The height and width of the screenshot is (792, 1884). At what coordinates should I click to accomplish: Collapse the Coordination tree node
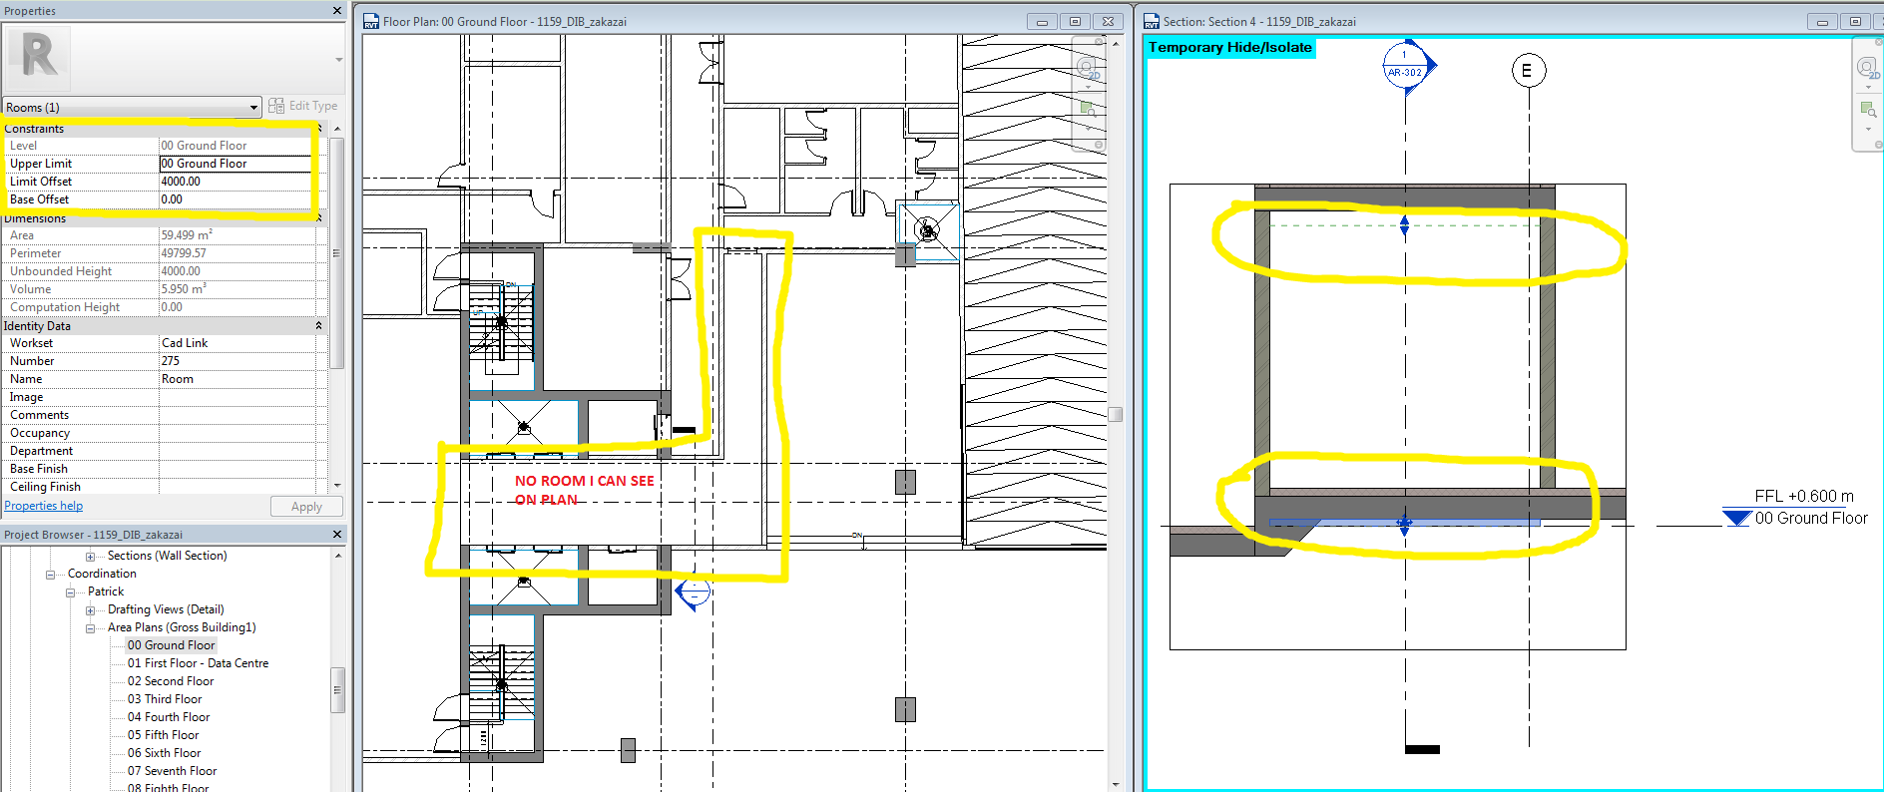point(50,575)
